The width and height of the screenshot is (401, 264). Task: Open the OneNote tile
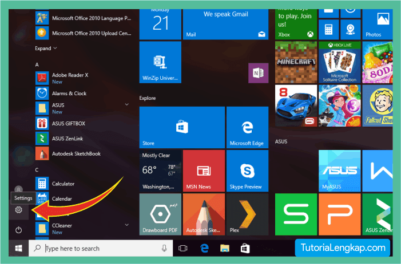259,73
